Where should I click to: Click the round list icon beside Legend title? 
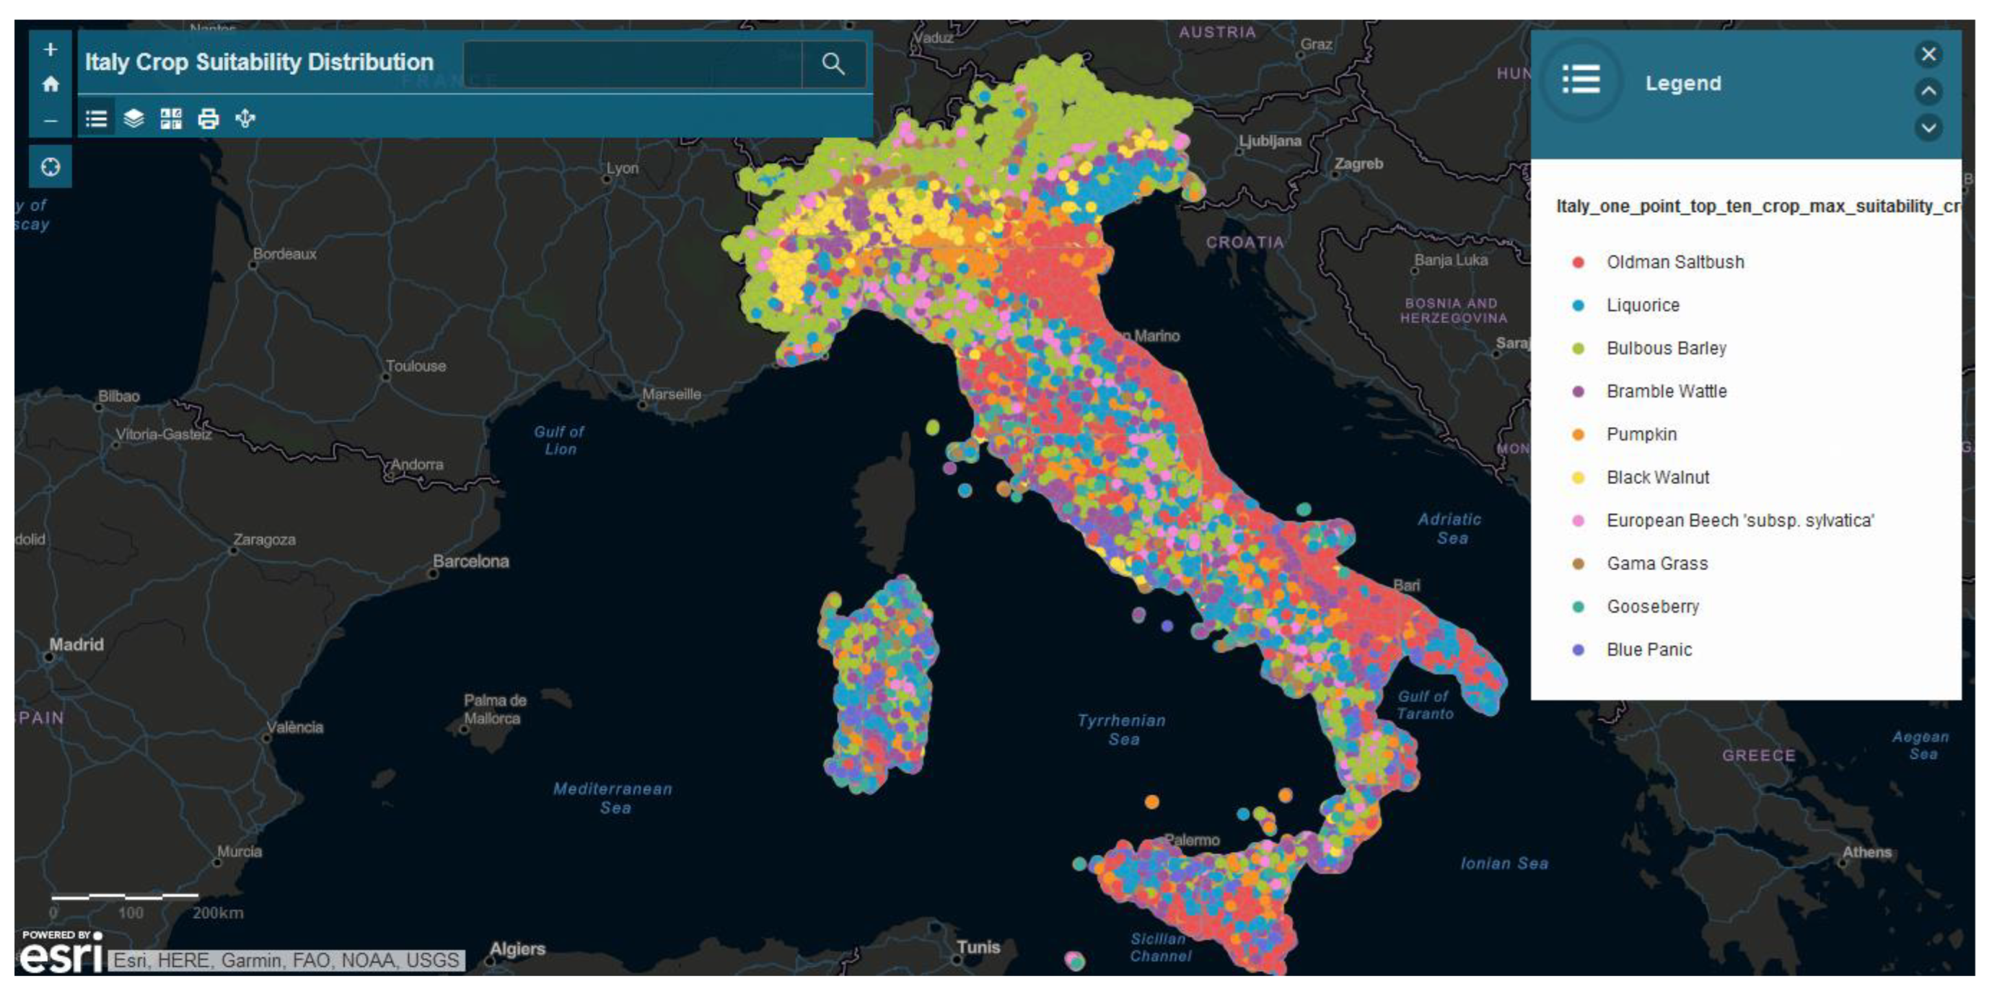[x=1580, y=80]
